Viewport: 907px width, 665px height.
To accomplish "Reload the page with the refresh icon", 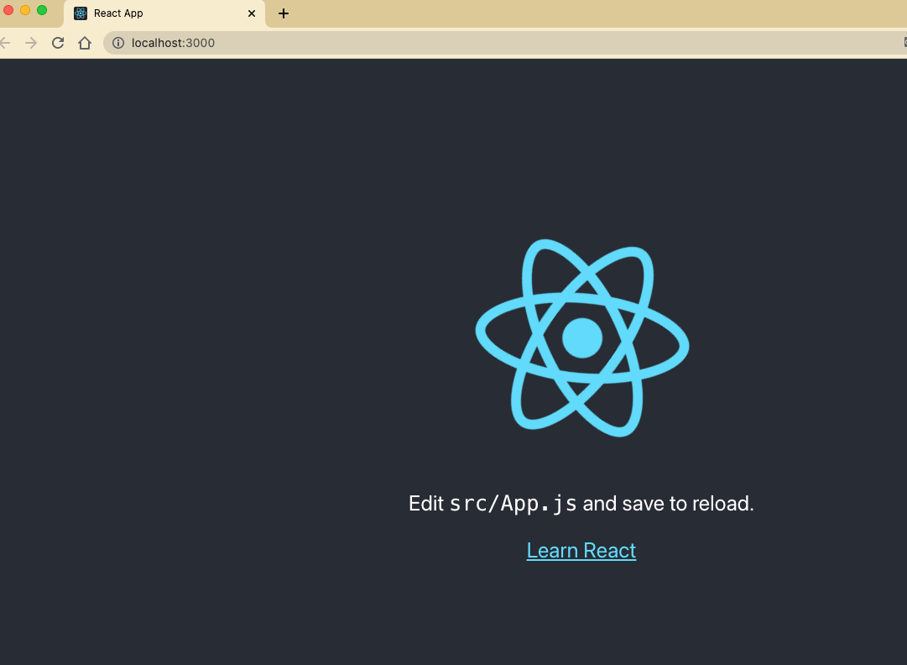I will [58, 43].
